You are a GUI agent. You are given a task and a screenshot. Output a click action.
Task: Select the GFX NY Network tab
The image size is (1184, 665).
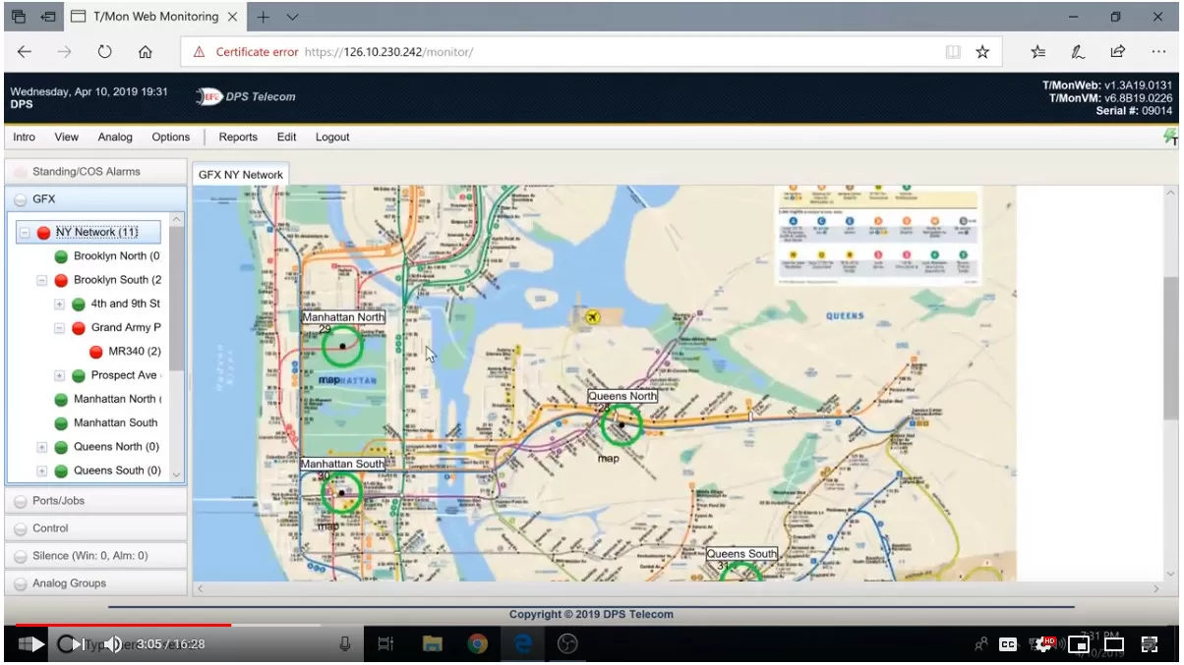241,175
